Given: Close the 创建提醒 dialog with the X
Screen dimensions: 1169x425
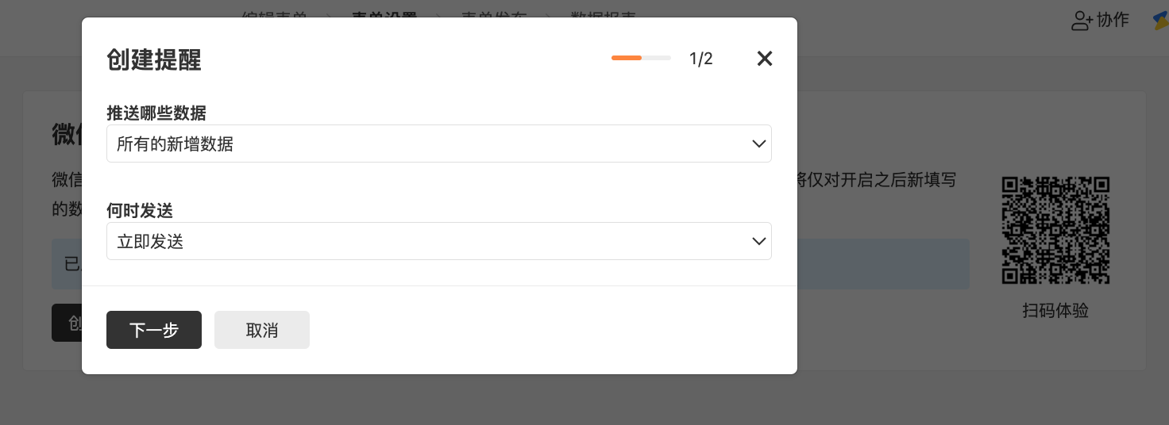Looking at the screenshot, I should point(765,59).
